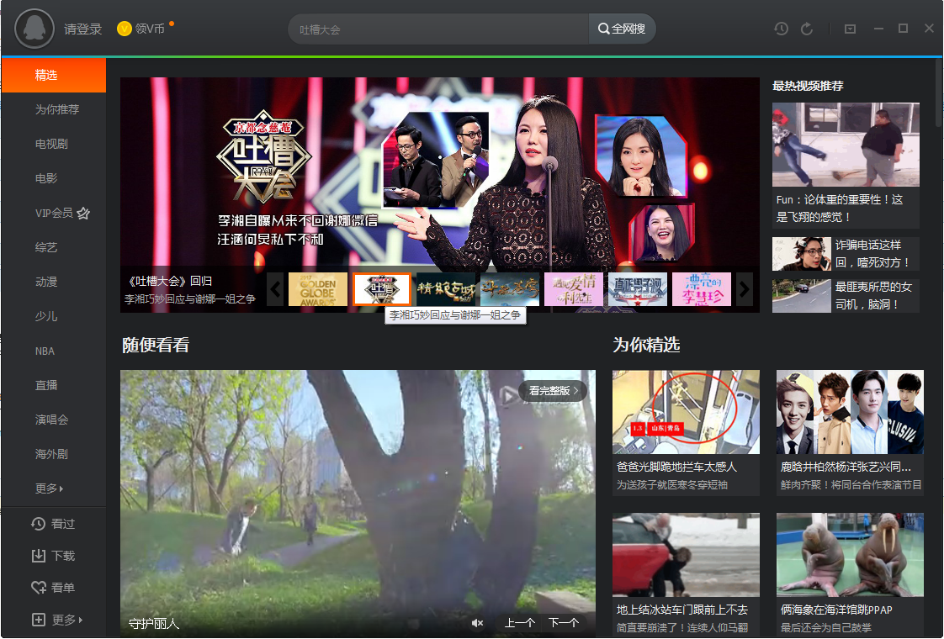Click the 请登录 login link
944x639 pixels.
point(82,29)
